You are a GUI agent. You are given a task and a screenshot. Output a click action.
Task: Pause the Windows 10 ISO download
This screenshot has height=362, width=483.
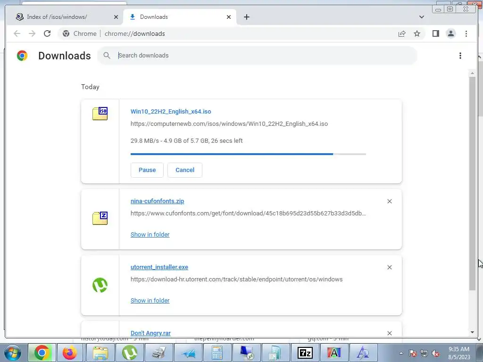pyautogui.click(x=147, y=170)
